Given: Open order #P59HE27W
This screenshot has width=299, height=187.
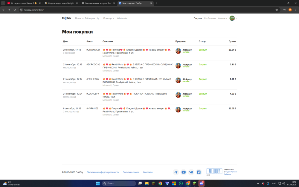Looking at the screenshot, I should coord(93,79).
